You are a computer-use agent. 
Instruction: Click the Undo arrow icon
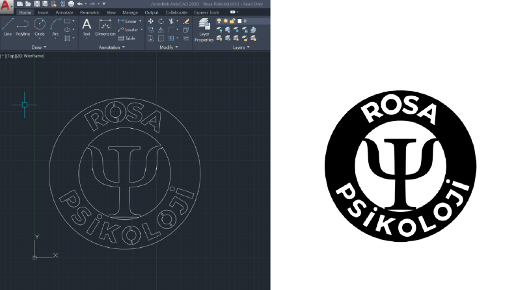[80, 4]
